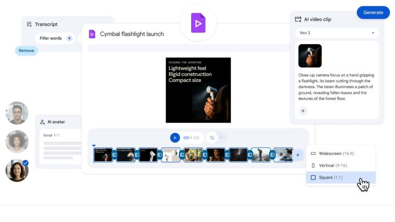Click the Vids icon beside Cymbal flashlight launch
The image size is (395, 222).
92,34
